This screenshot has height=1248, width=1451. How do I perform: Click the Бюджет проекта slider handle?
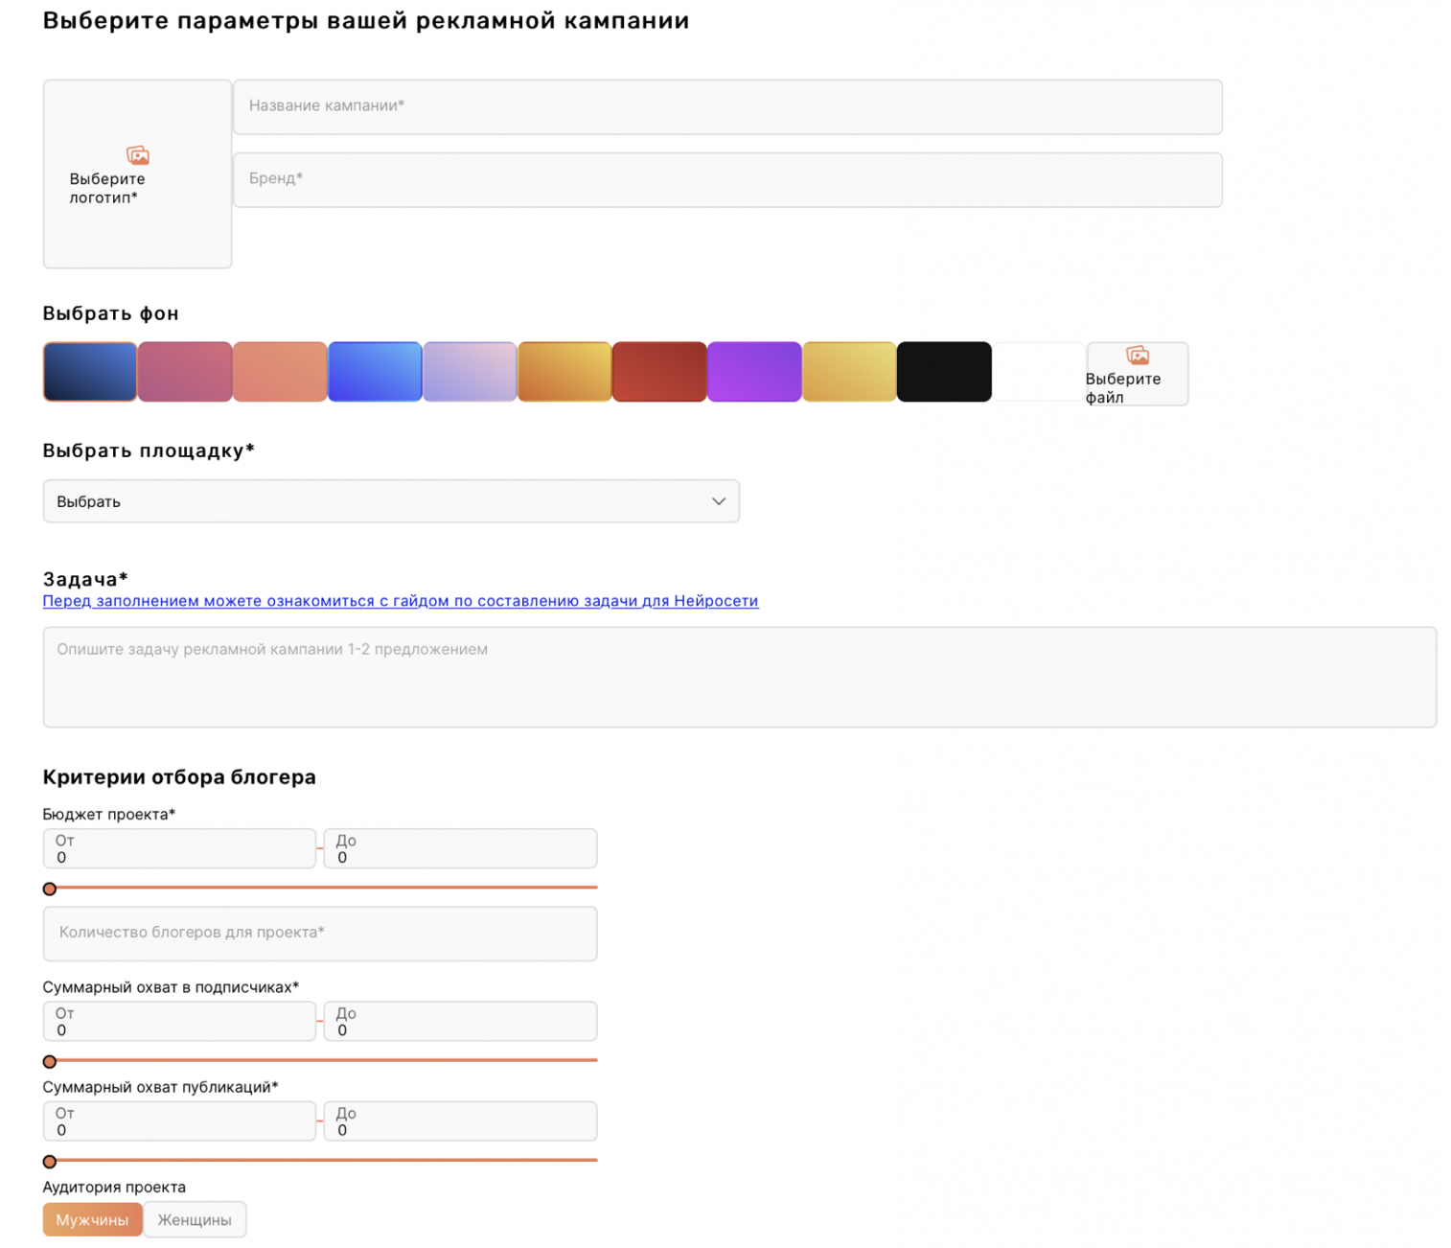tap(50, 889)
